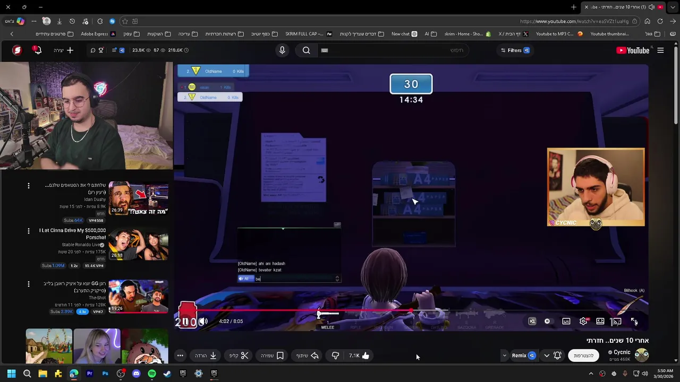Open more actions three-dot button under video

click(x=180, y=355)
